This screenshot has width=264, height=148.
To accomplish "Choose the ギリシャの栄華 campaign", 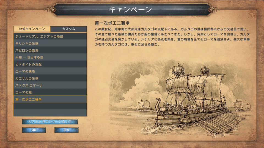I will pyautogui.click(x=50, y=44).
